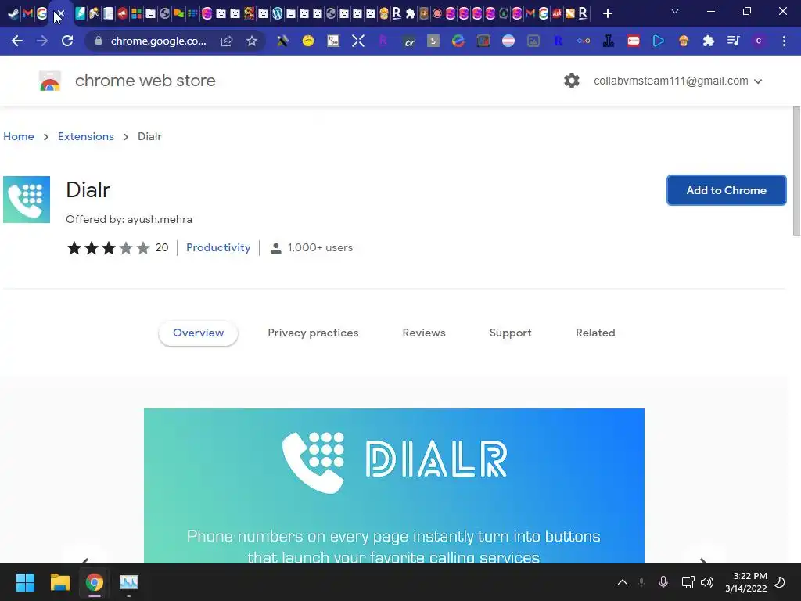801x601 pixels.
Task: Open the purple 'C' profile avatar
Action: coord(759,41)
